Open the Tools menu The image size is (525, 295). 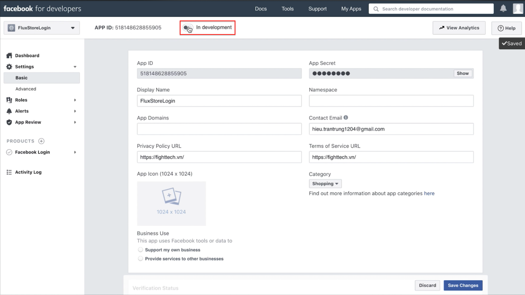pos(287,9)
